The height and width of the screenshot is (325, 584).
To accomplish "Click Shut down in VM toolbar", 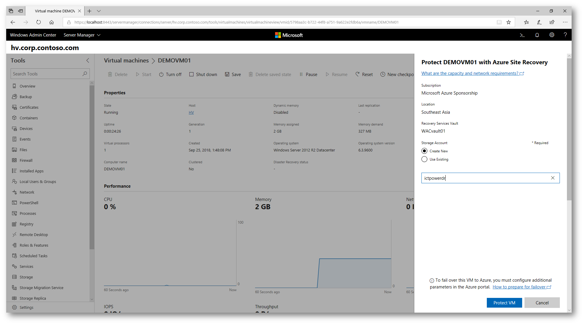I will click(203, 74).
